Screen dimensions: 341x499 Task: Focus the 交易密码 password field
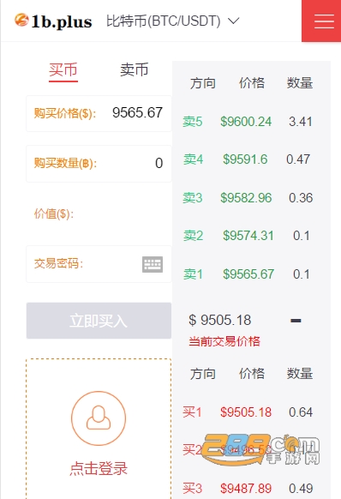coord(99,264)
